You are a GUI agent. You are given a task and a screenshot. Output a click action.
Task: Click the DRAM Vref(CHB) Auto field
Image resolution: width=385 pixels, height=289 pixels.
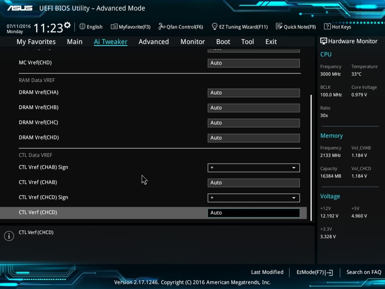[x=254, y=108]
